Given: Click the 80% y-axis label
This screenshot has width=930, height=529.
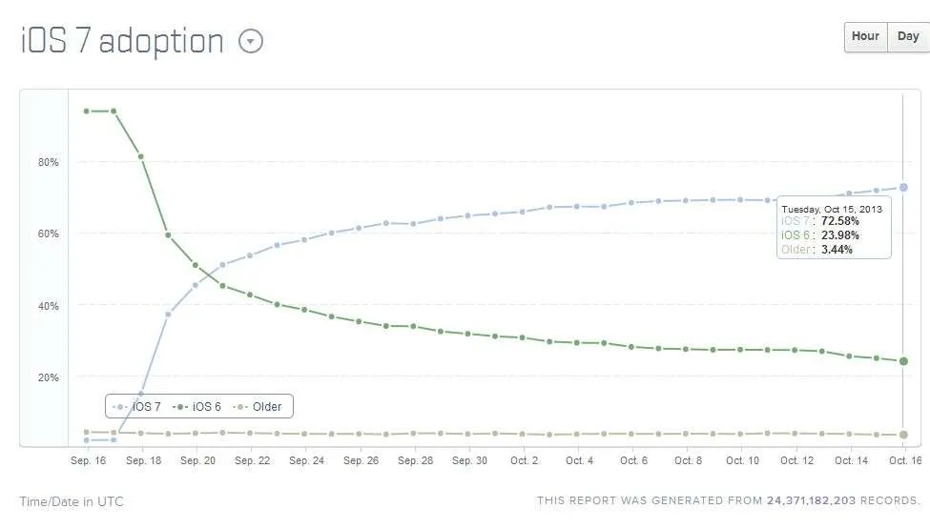Looking at the screenshot, I should (48, 162).
